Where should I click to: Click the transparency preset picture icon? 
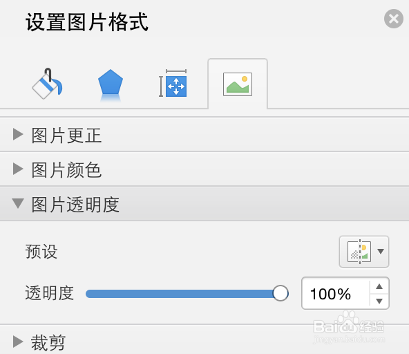[x=359, y=252]
